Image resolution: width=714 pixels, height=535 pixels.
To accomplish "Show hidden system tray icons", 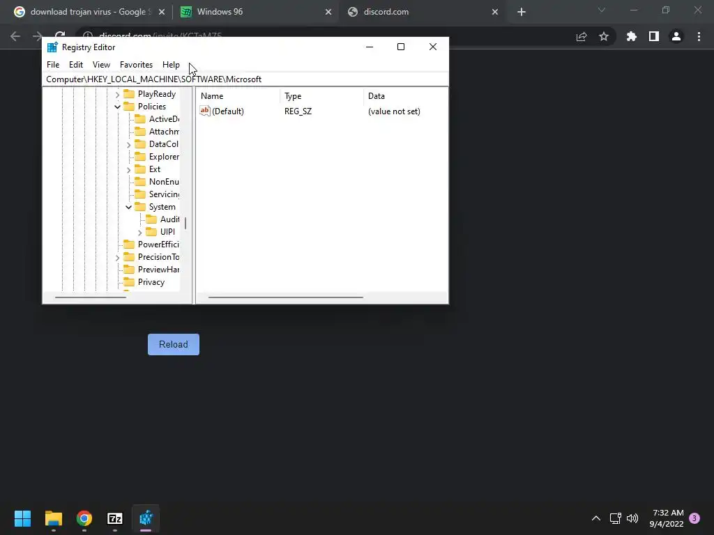I will 595,518.
